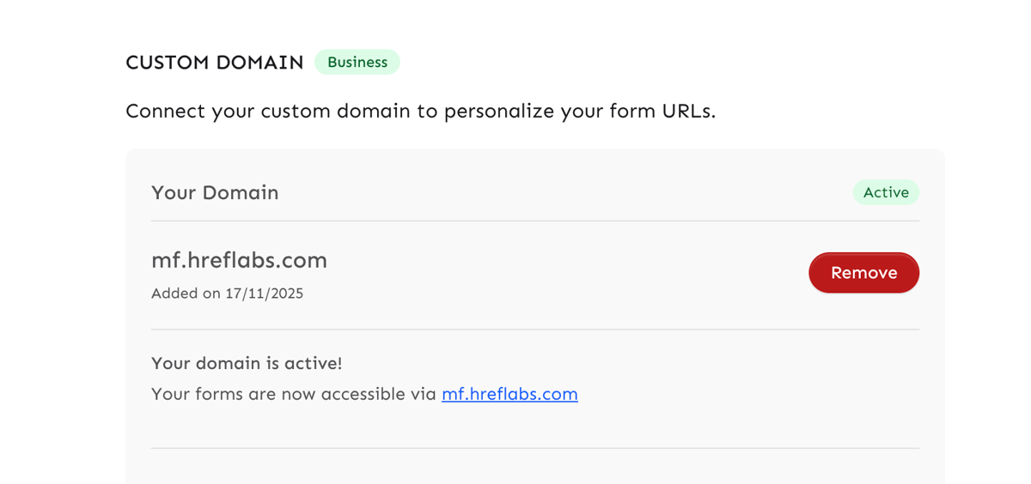The width and height of the screenshot is (1031, 484).
Task: Open the blue mf.hreflabs.com link
Action: (x=509, y=394)
